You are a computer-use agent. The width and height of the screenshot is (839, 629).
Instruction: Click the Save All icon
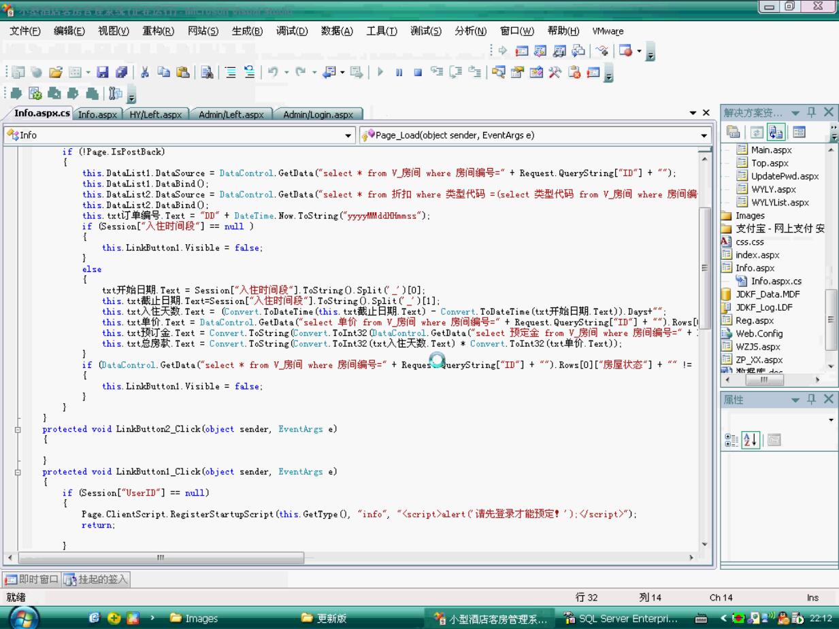coord(121,72)
